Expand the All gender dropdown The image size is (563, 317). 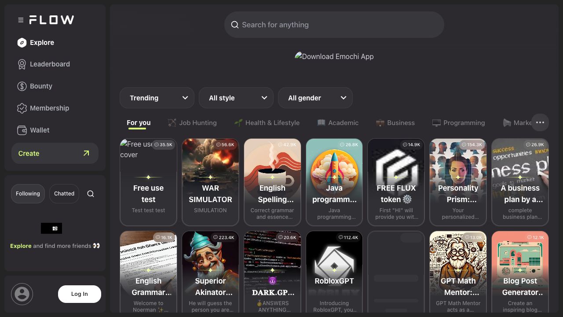[315, 98]
